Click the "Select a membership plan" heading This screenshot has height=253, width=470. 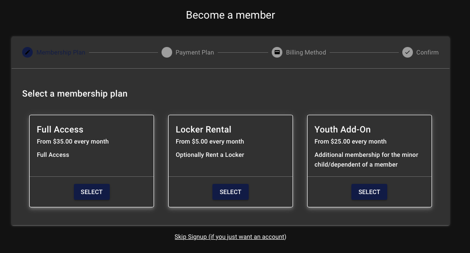75,93
